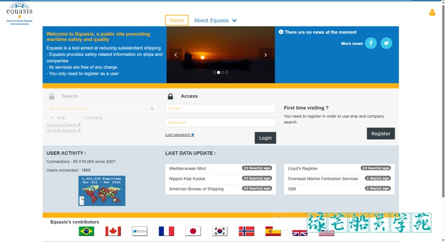
Task: Click the E-mail input field
Action: click(220, 108)
